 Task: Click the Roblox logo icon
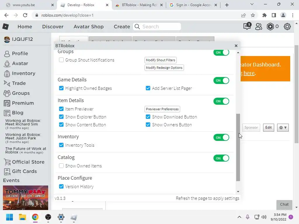point(6,27)
